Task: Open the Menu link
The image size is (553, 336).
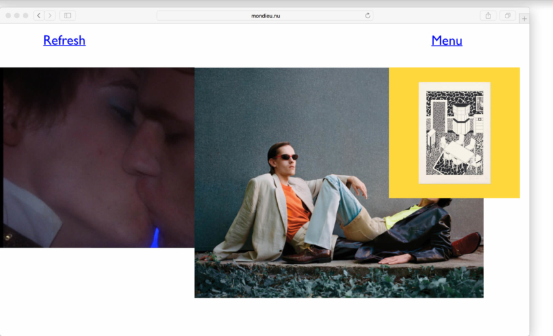Action: (446, 41)
